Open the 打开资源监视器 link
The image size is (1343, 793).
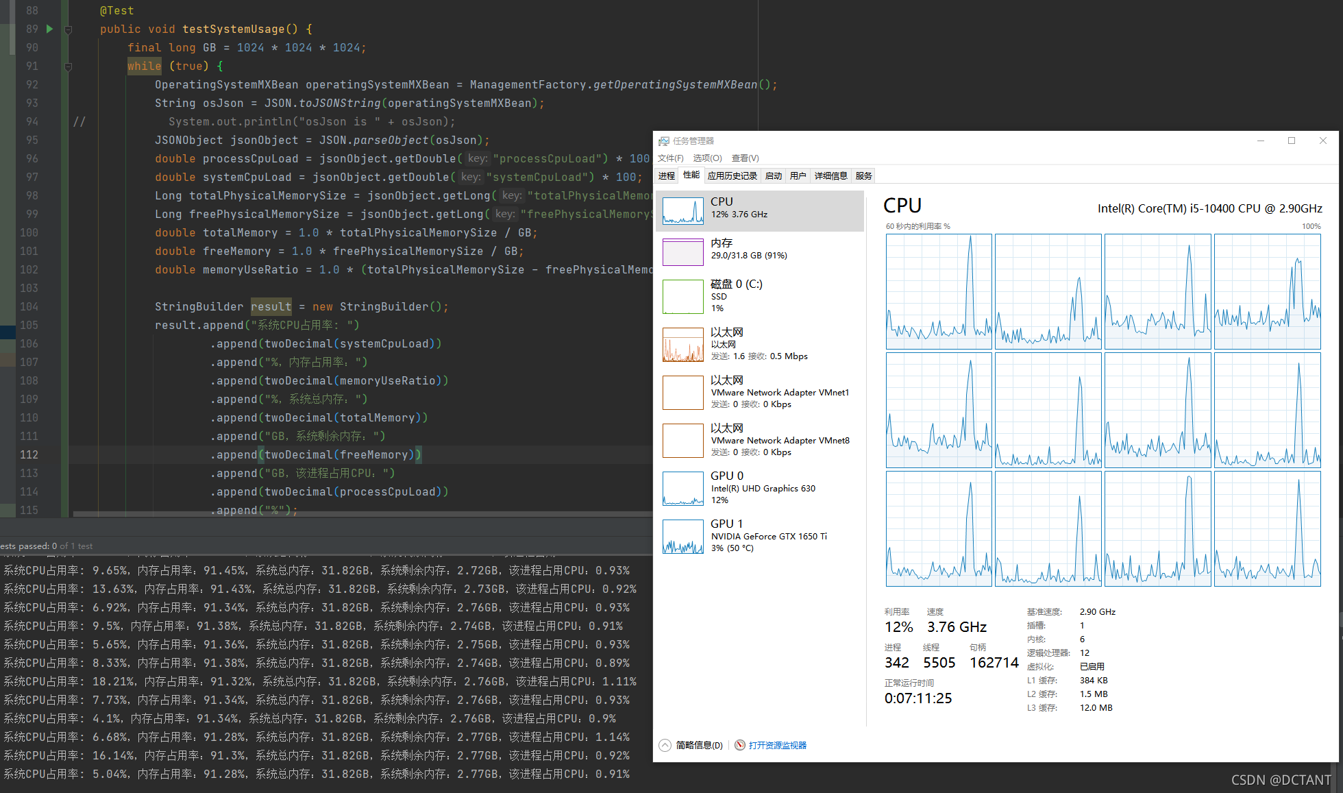[x=777, y=745]
